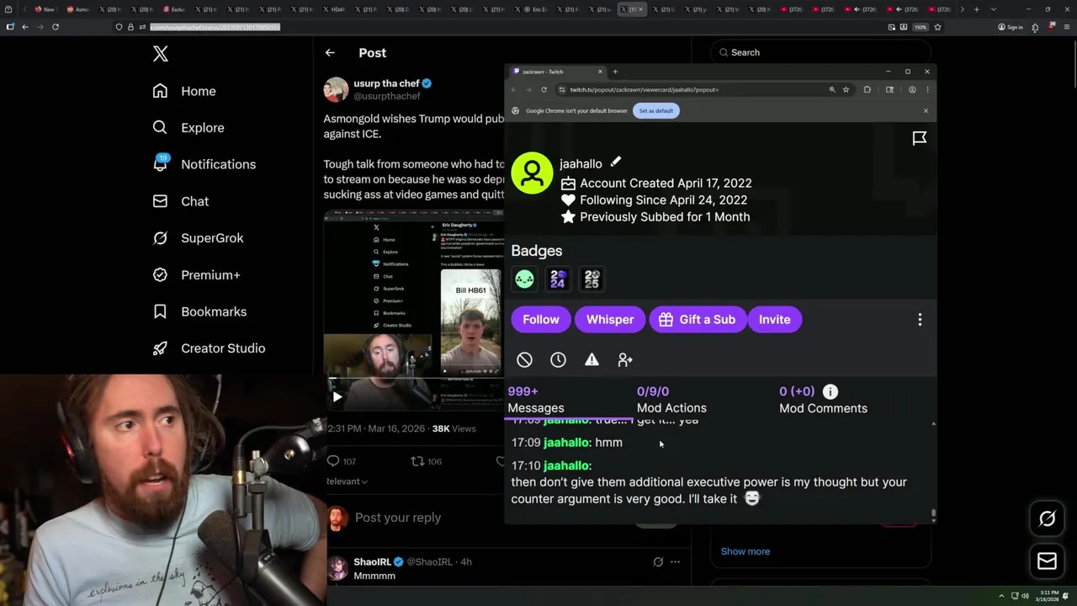The height and width of the screenshot is (606, 1077).
Task: Click the chat messages scrollbar thumb
Action: (933, 514)
